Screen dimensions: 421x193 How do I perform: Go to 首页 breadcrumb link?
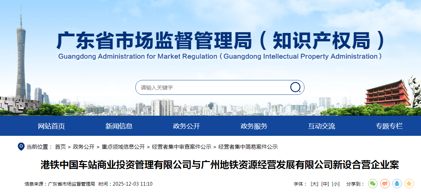(x=61, y=147)
